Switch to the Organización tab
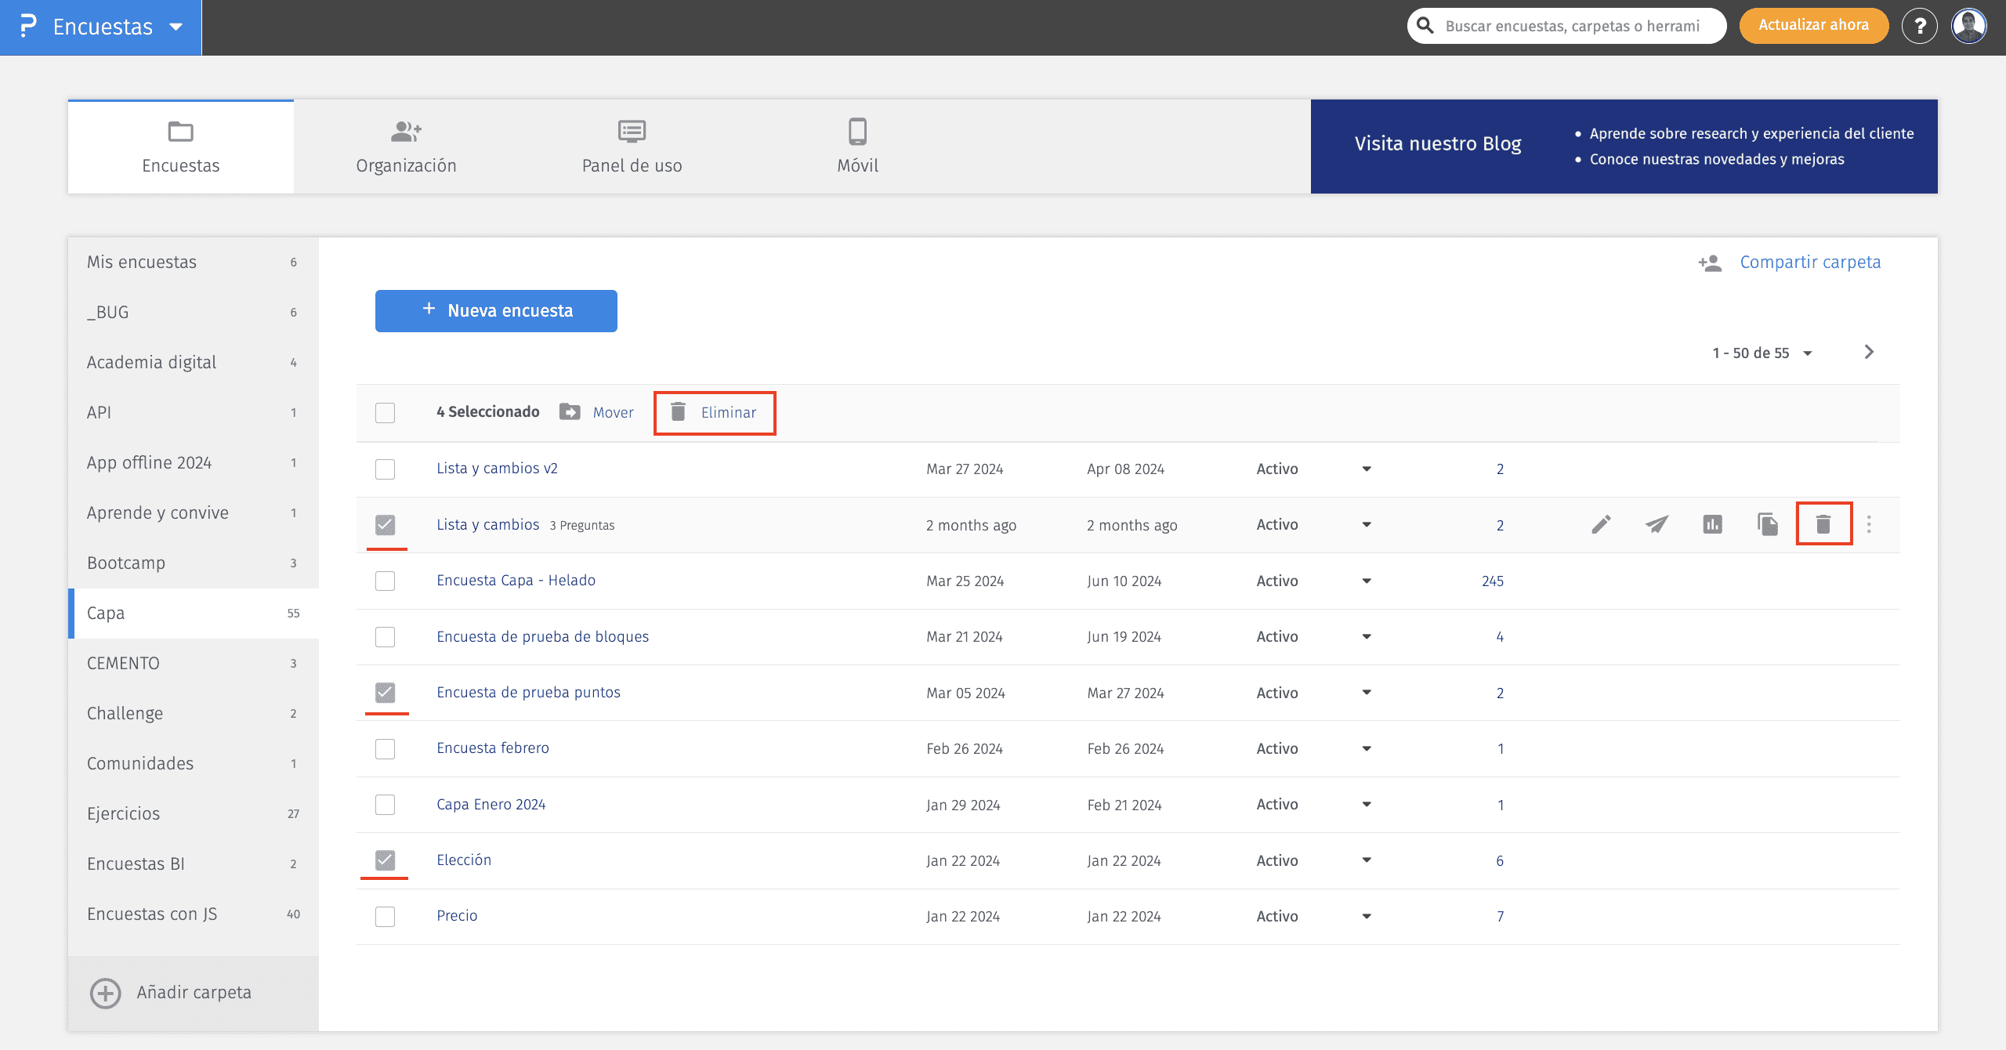 point(406,147)
